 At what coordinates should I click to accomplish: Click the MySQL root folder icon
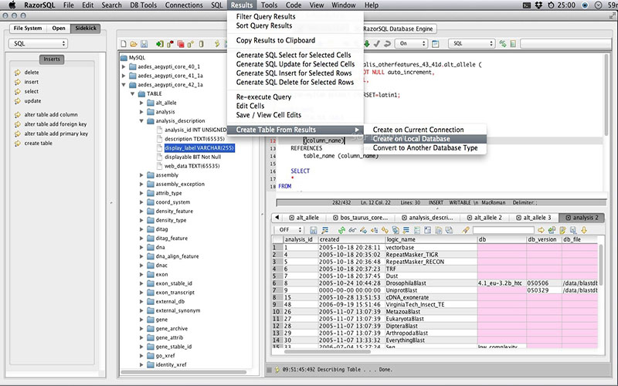point(124,57)
